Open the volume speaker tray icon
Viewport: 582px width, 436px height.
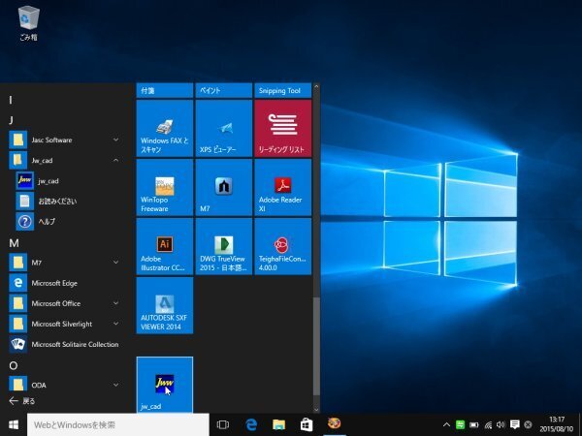click(x=501, y=425)
